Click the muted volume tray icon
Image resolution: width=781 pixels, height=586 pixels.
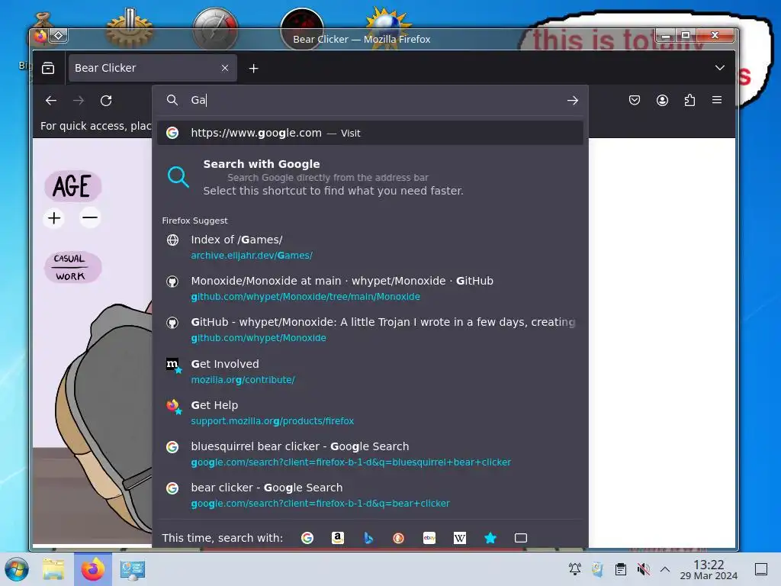pos(644,568)
